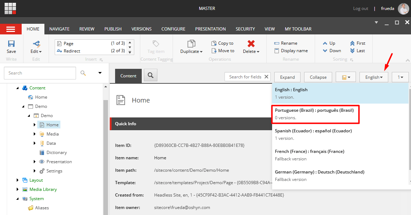
Task: Open the MY TOOLBAR tab
Action: (x=298, y=29)
